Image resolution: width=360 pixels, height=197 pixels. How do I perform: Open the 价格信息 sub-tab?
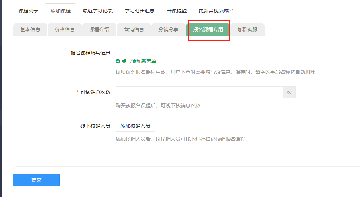click(65, 30)
